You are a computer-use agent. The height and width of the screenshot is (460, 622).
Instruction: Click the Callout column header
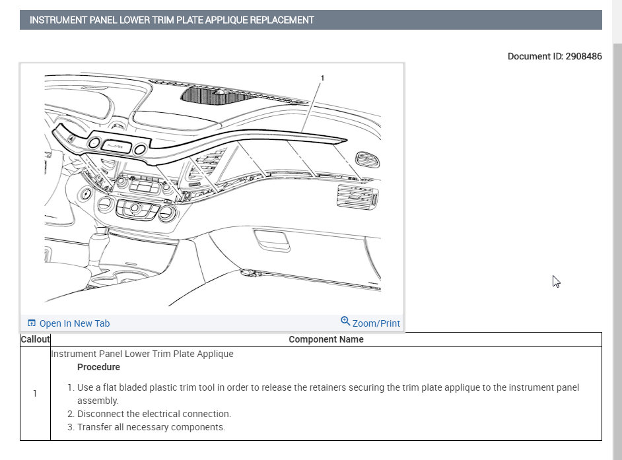[35, 339]
